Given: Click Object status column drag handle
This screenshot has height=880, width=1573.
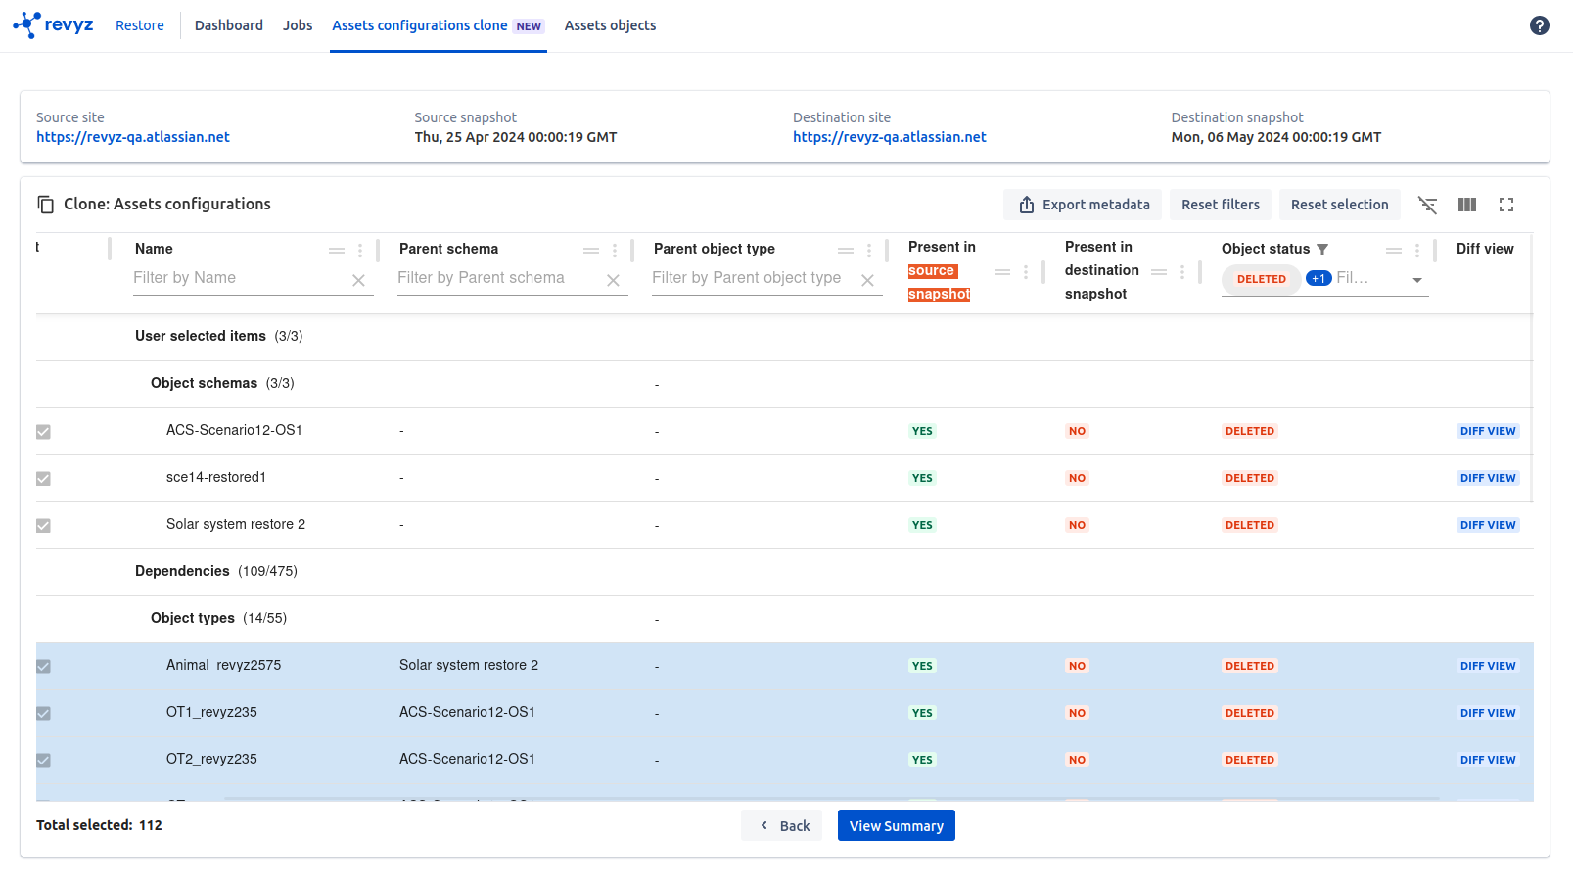Looking at the screenshot, I should [x=1394, y=251].
